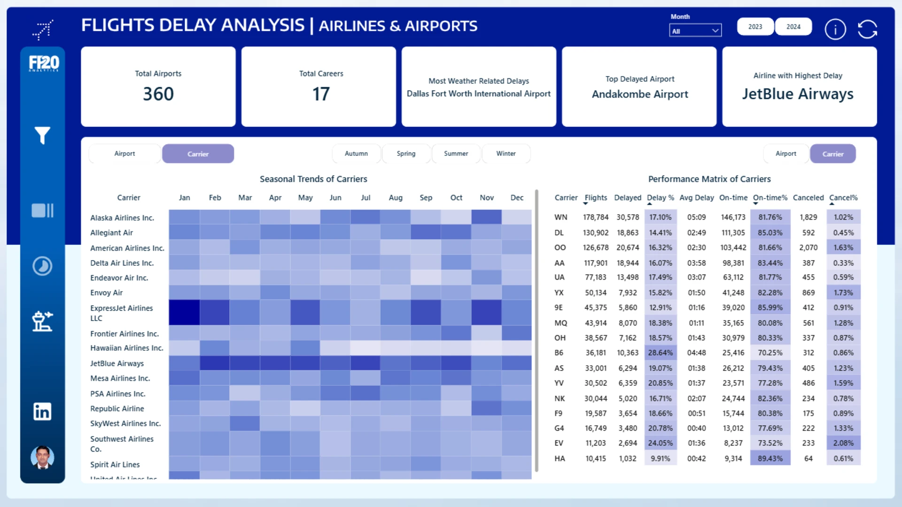
Task: Select Southwest Airlines Co. row label
Action: [122, 444]
